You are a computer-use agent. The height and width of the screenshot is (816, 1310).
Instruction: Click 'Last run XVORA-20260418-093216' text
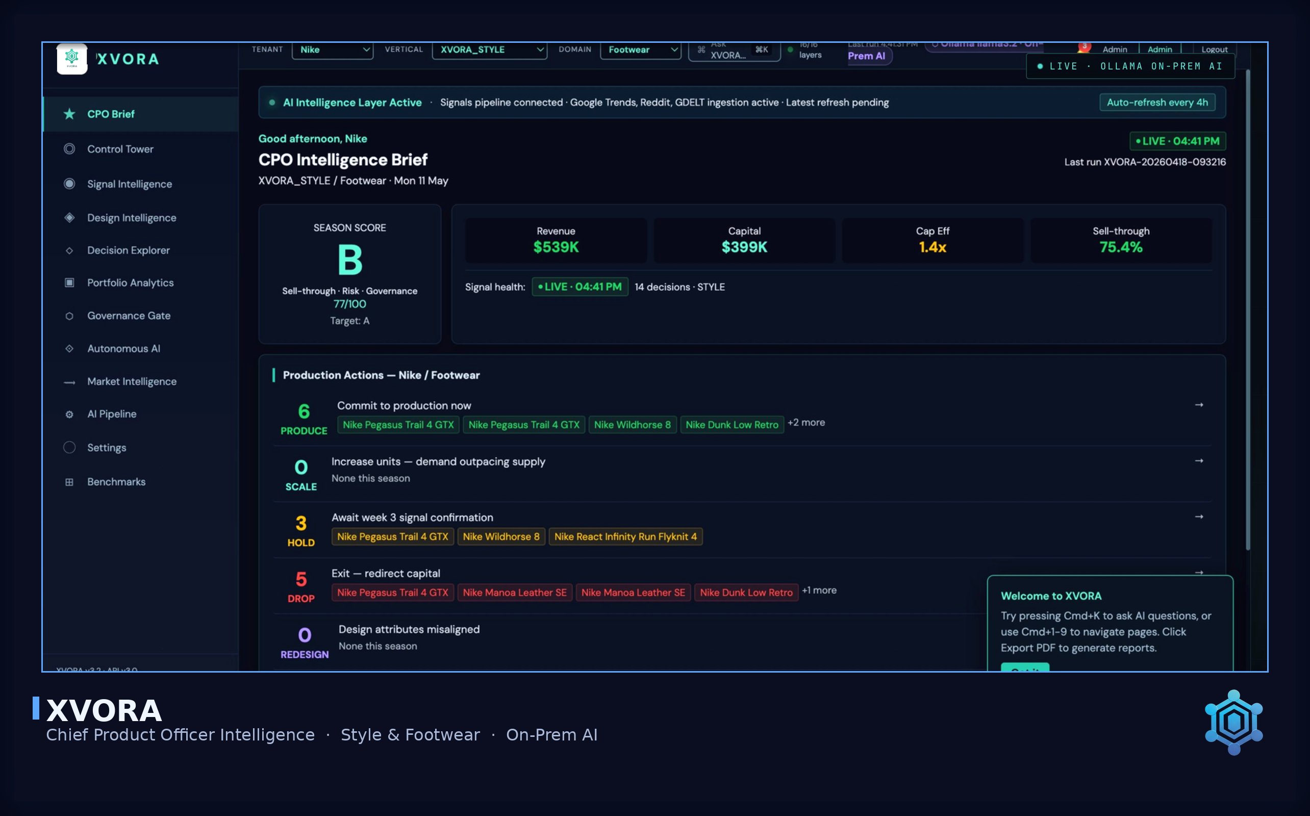click(1144, 162)
